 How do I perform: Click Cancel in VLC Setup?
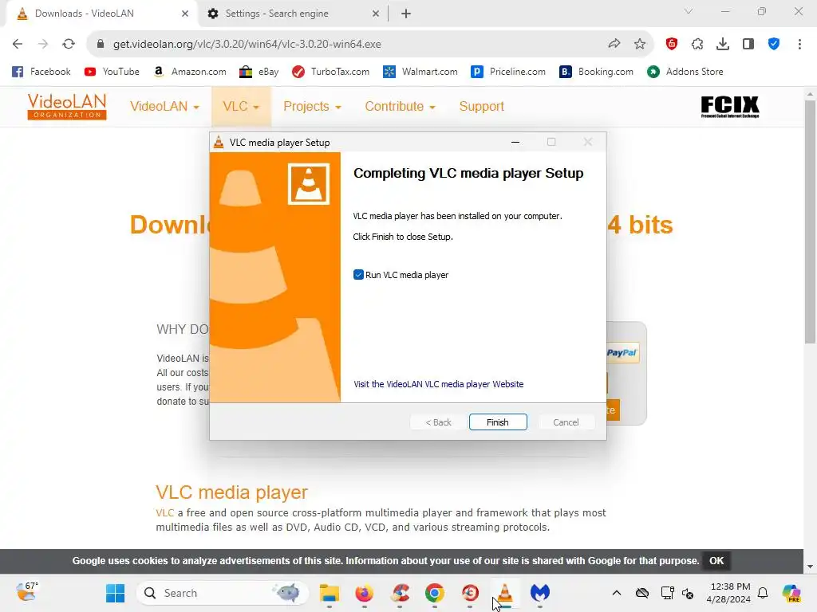(566, 422)
